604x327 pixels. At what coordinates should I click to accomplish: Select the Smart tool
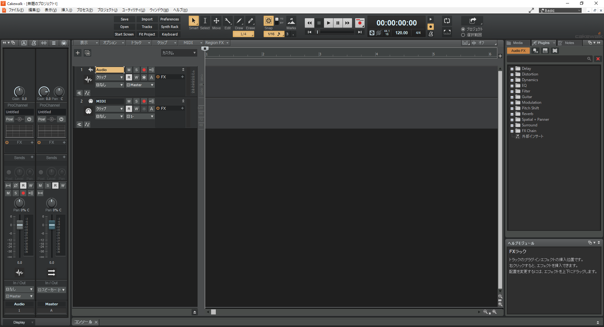coord(193,21)
